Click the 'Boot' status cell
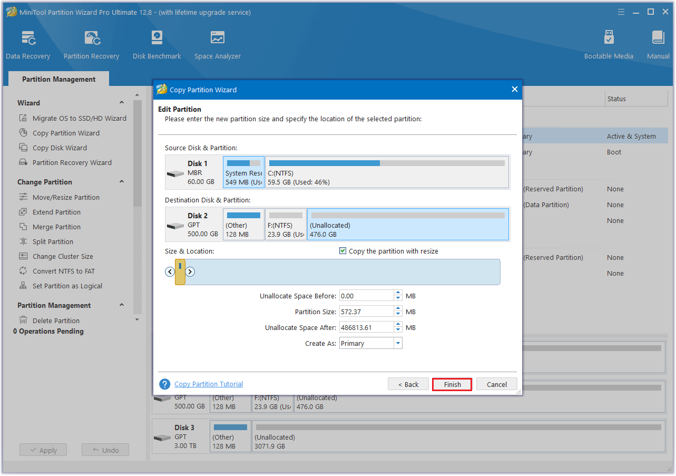Screen dimensions: 676x476 point(614,152)
